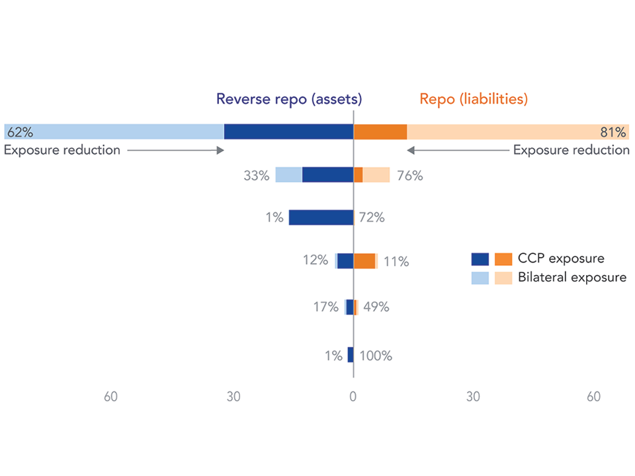Click the "Bilateral exposure" legend label
The width and height of the screenshot is (635, 476).
(x=573, y=278)
